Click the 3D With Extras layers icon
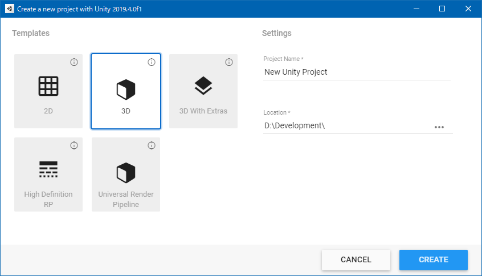482x276 pixels. [x=203, y=86]
